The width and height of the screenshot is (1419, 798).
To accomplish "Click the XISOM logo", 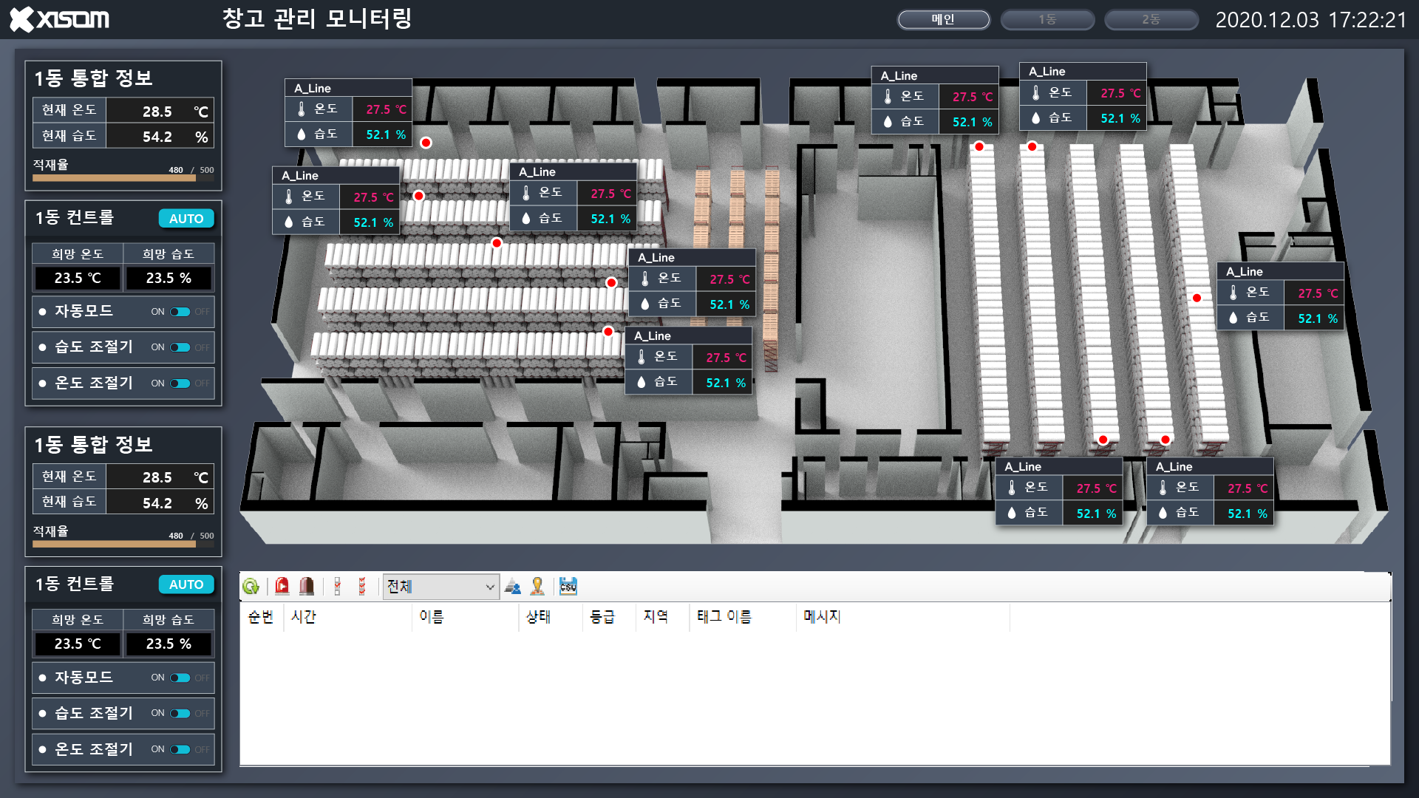I will click(x=59, y=19).
